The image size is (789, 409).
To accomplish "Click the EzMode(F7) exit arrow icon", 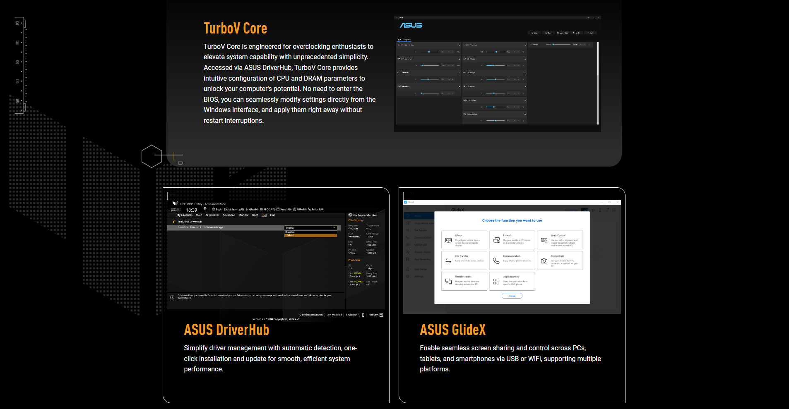I will pyautogui.click(x=362, y=315).
